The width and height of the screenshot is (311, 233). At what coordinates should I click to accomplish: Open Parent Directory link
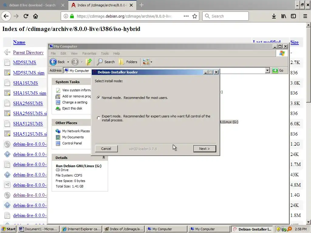tap(28, 52)
